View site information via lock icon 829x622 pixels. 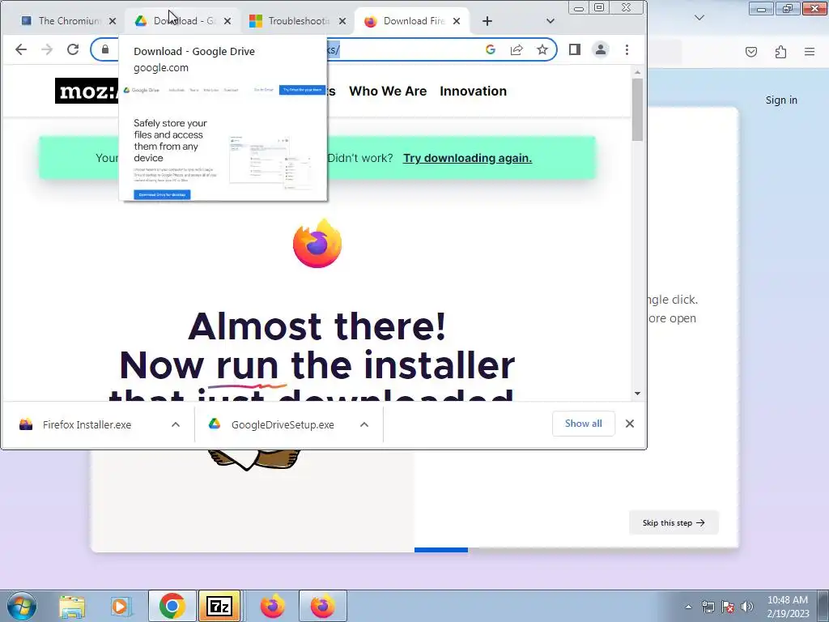[105, 49]
